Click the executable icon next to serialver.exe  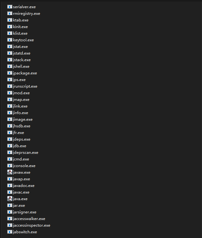[10, 7]
